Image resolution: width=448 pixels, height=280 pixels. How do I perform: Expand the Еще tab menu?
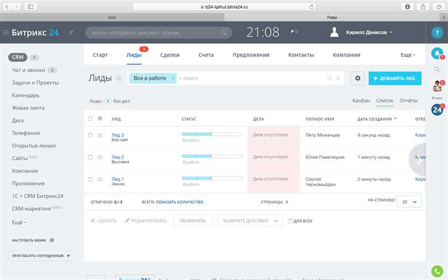tap(408, 55)
